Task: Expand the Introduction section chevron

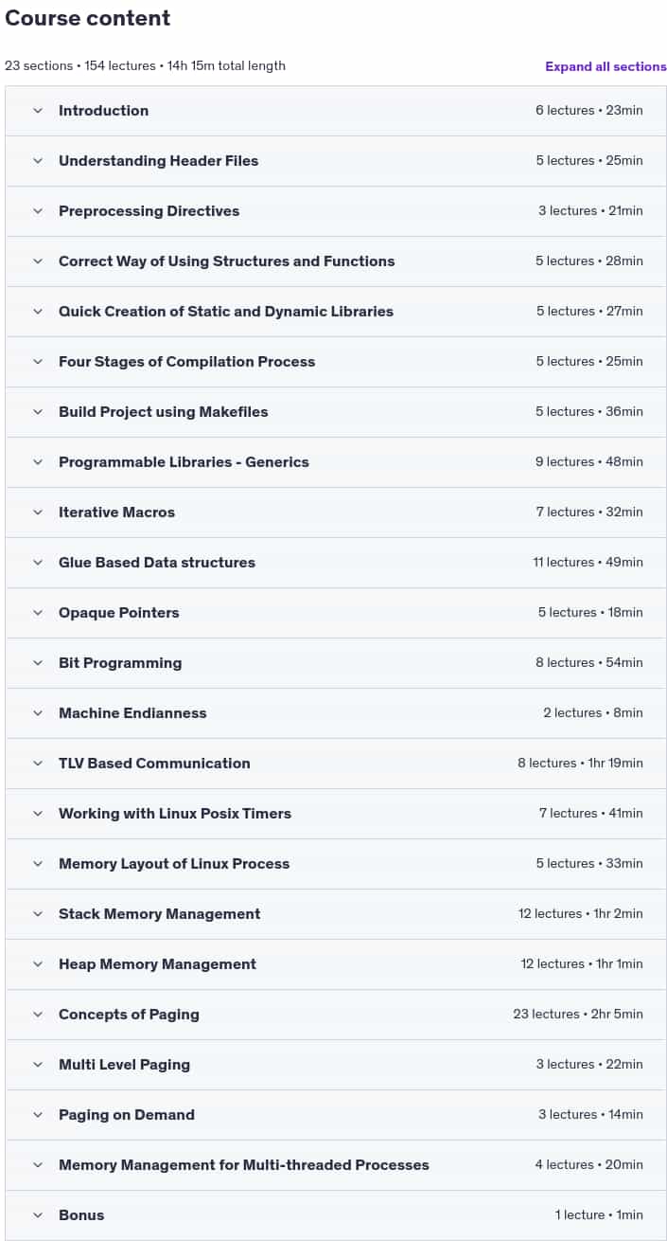Action: [x=38, y=111]
